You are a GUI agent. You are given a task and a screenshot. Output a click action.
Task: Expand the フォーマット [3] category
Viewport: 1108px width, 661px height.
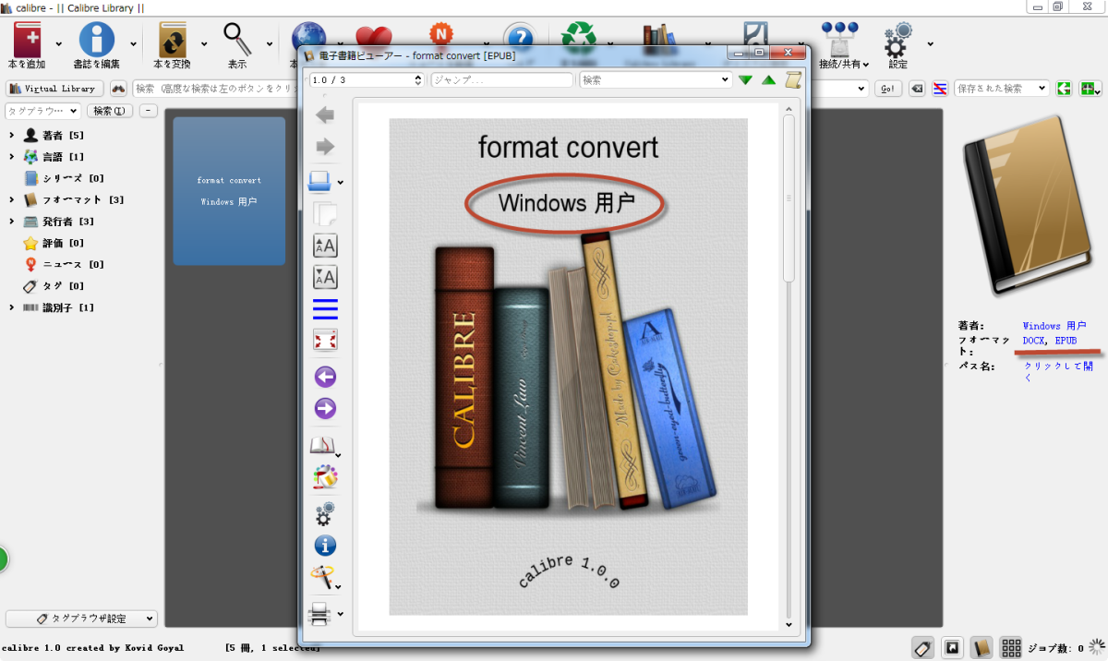[11, 199]
